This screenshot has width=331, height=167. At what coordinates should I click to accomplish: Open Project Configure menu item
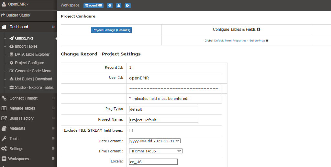[x=29, y=63]
